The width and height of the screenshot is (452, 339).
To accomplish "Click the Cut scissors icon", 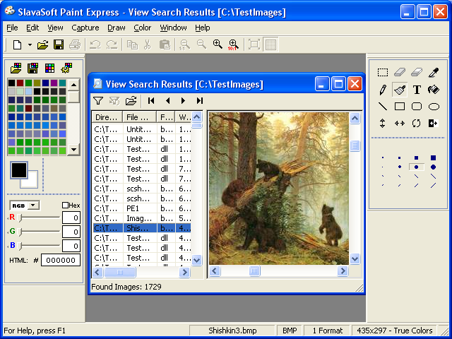I will [148, 44].
